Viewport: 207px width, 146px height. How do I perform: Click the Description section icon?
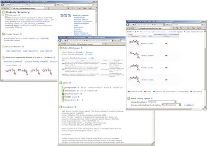[61, 107]
